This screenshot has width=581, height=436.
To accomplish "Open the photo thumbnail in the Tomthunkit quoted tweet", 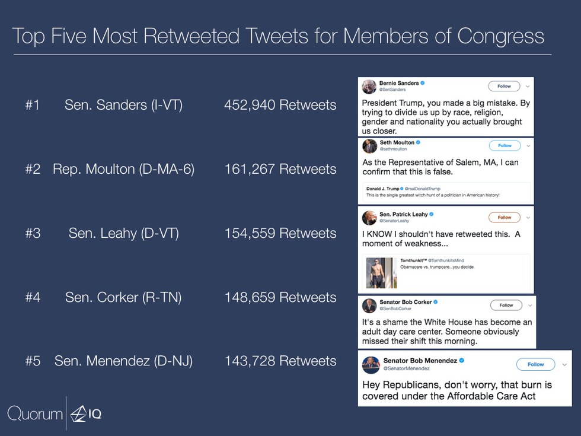I will pyautogui.click(x=381, y=272).
